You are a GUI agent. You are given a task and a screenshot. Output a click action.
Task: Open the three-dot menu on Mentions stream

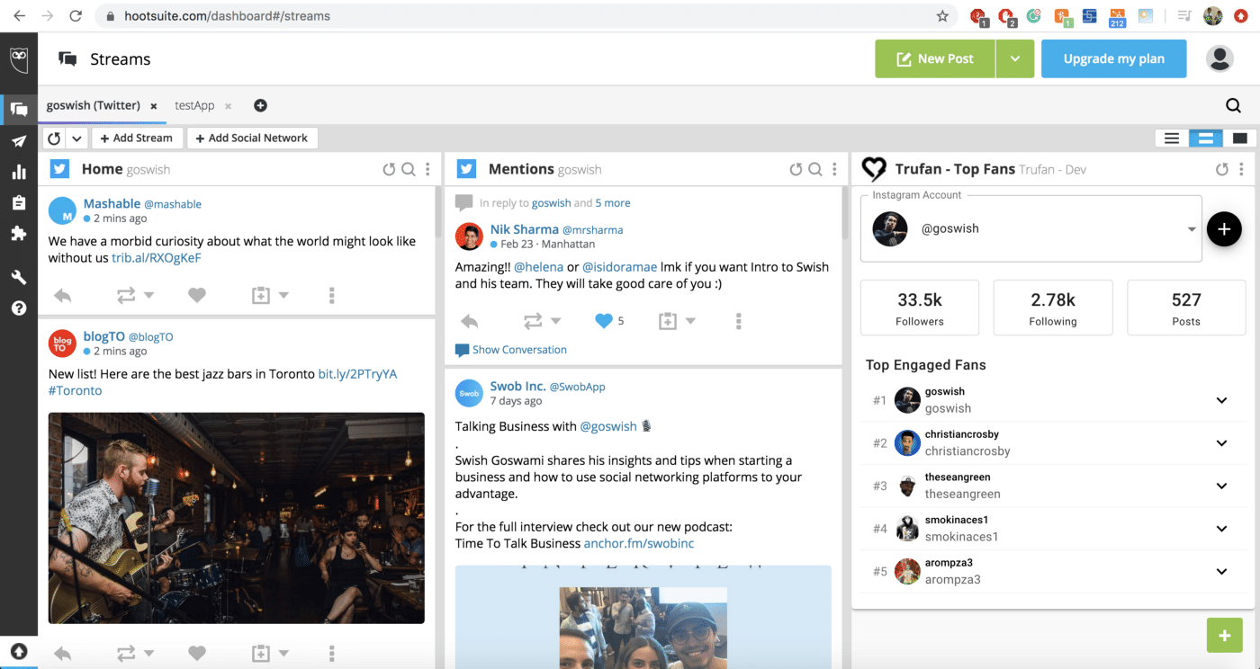(x=832, y=168)
